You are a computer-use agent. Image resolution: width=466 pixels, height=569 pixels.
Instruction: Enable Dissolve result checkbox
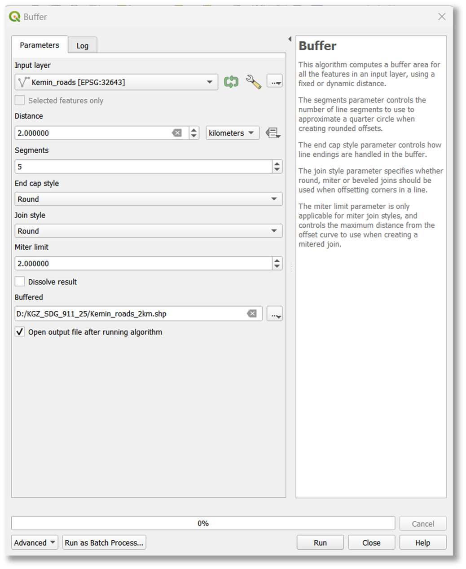coord(20,282)
